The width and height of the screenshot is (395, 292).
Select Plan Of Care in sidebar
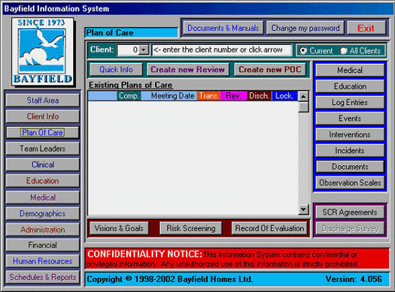(43, 132)
